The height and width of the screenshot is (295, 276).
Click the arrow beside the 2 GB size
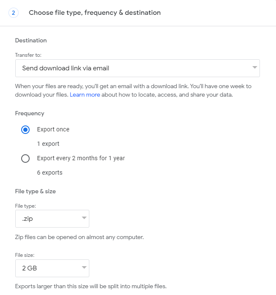[84, 268]
